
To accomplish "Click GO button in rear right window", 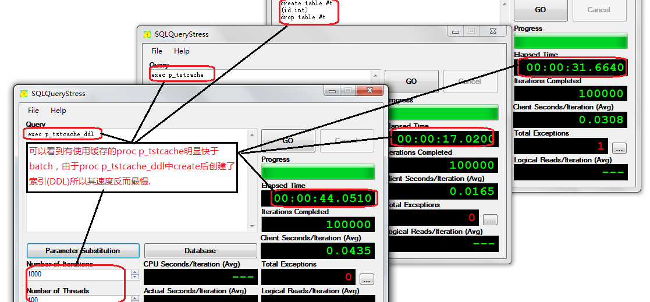I will point(541,9).
